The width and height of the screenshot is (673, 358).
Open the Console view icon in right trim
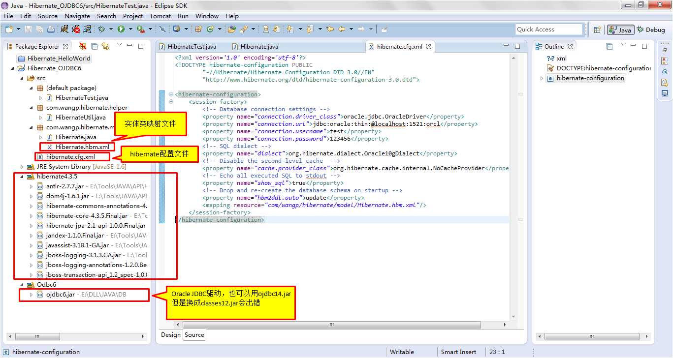click(665, 93)
